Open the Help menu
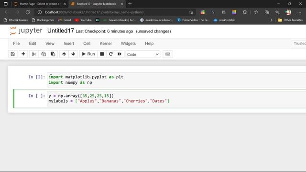Image resolution: width=306 pixels, height=172 pixels. (149, 43)
